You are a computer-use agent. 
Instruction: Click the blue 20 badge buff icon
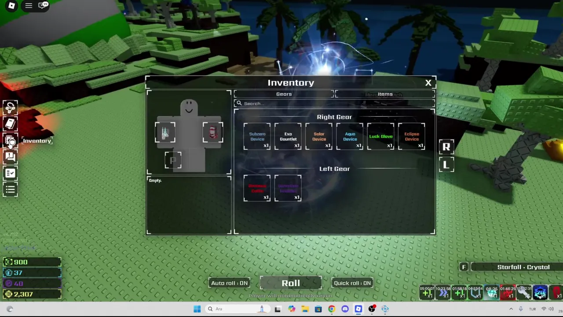(540, 293)
